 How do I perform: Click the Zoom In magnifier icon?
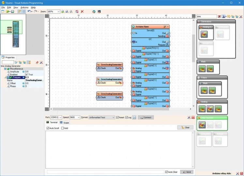coord(63,11)
